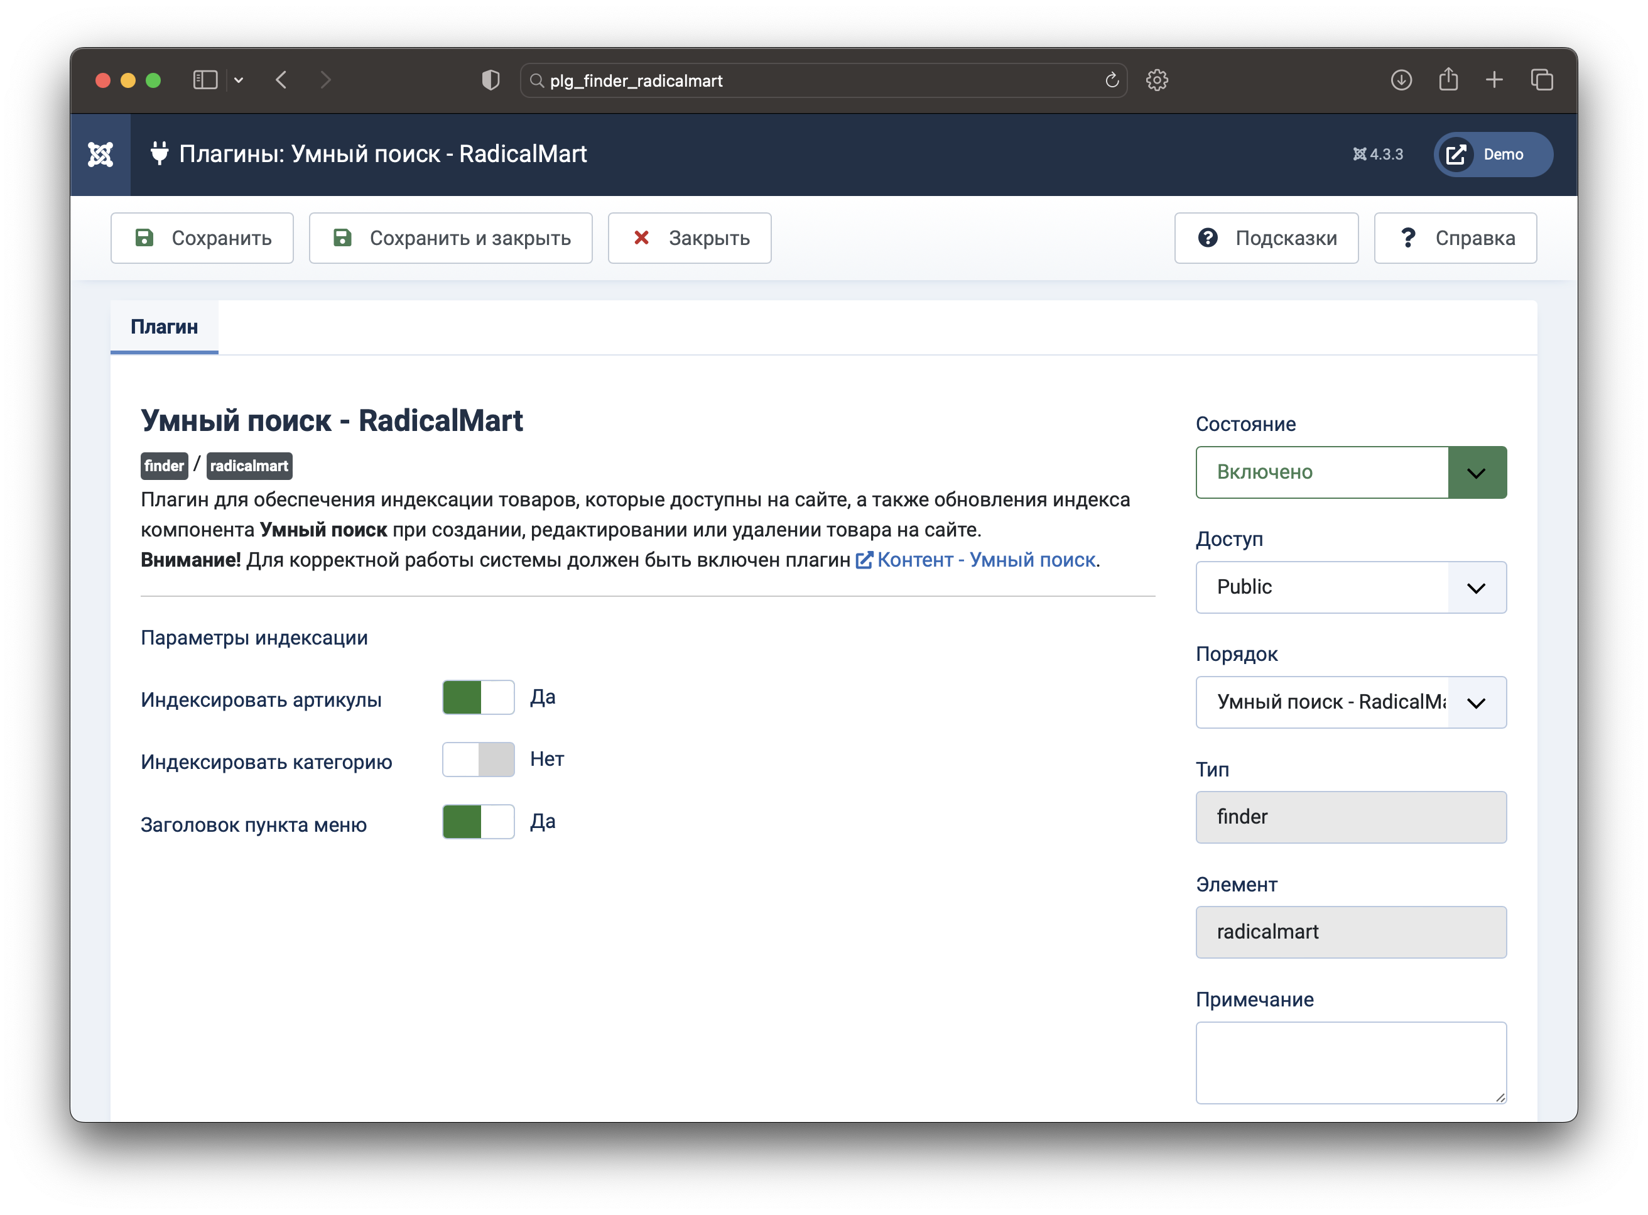
Task: Click Сохранить и закрыть button
Action: [450, 238]
